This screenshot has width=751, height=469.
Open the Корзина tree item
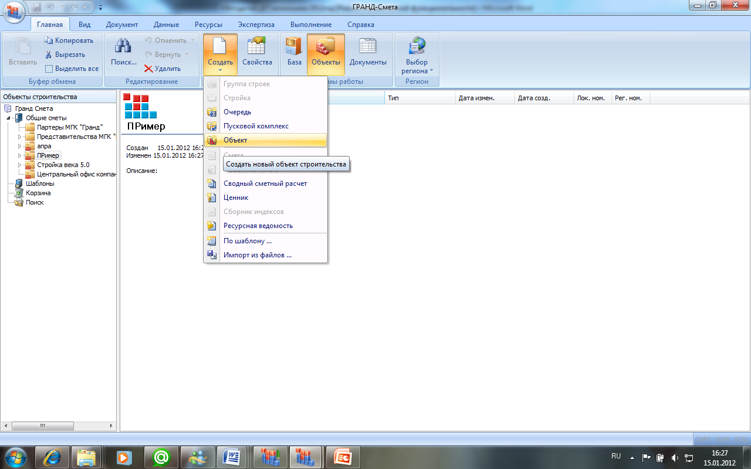pos(38,193)
